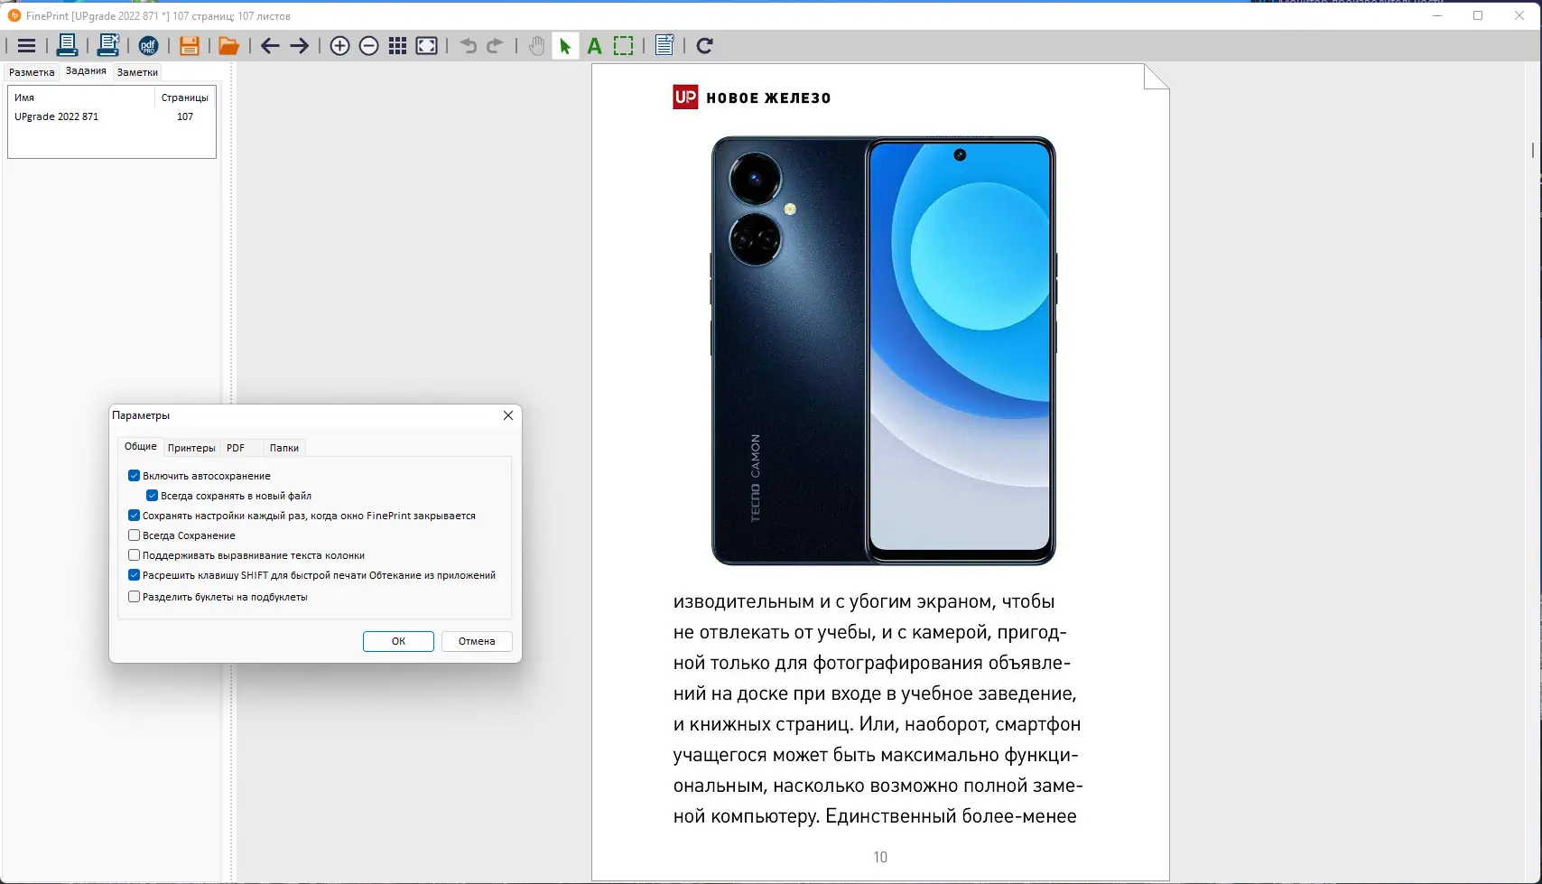
Task: Confirm settings with the OK button
Action: coord(397,641)
